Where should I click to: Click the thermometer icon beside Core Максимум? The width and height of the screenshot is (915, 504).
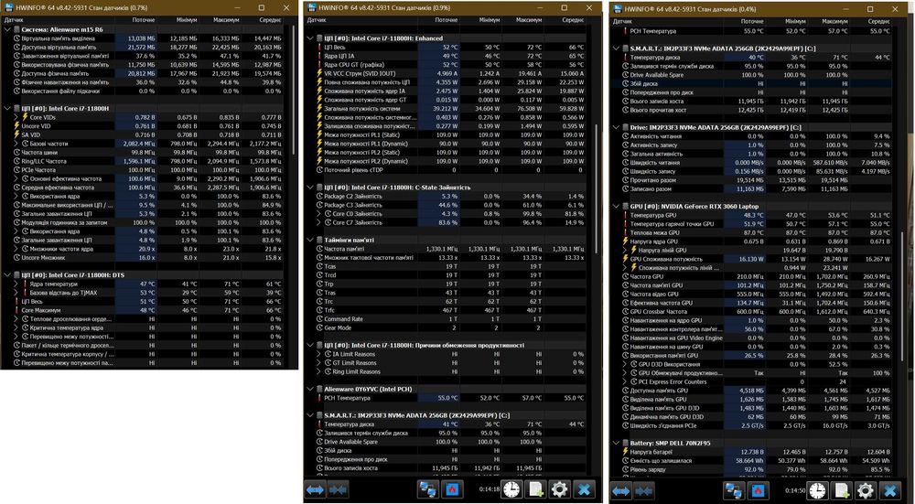tap(16, 310)
